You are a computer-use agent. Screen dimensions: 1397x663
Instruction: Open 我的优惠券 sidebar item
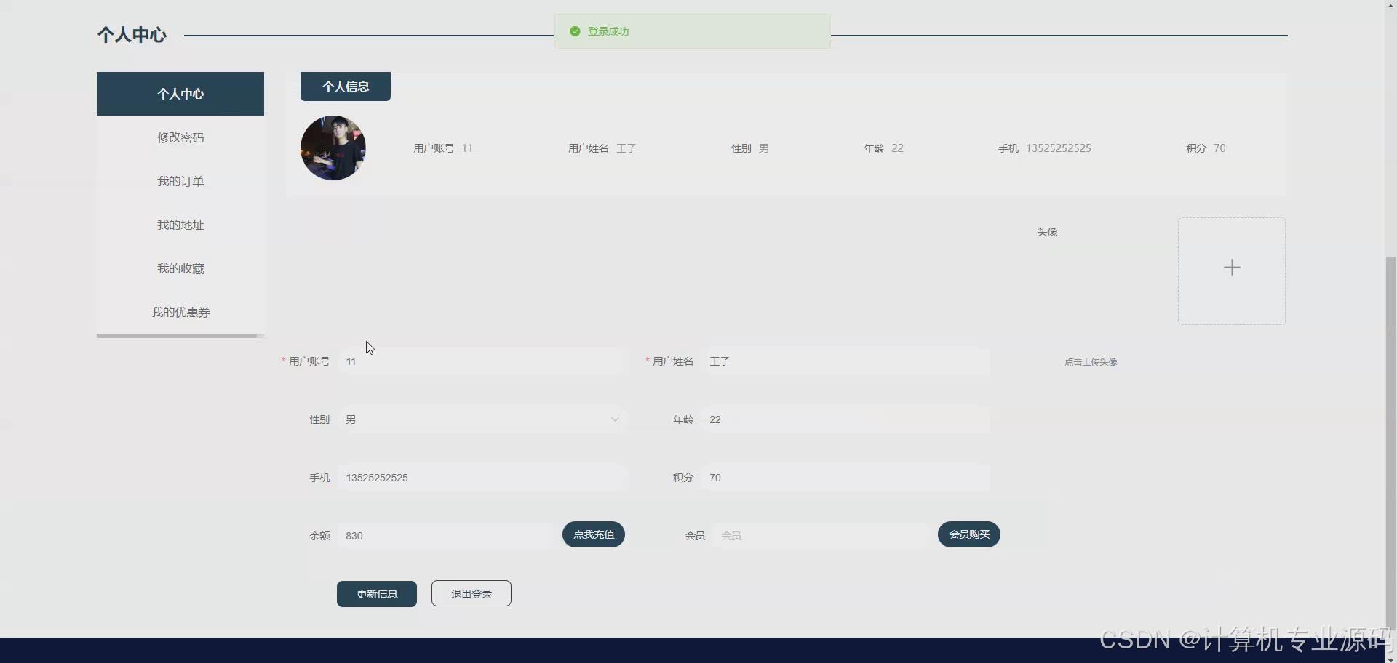coord(180,312)
